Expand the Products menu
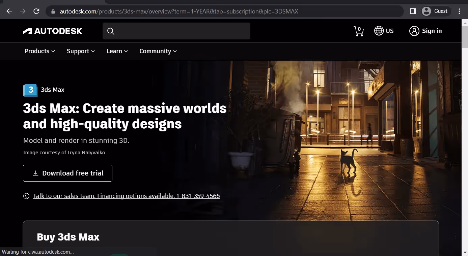This screenshot has height=256, width=468. coord(39,51)
